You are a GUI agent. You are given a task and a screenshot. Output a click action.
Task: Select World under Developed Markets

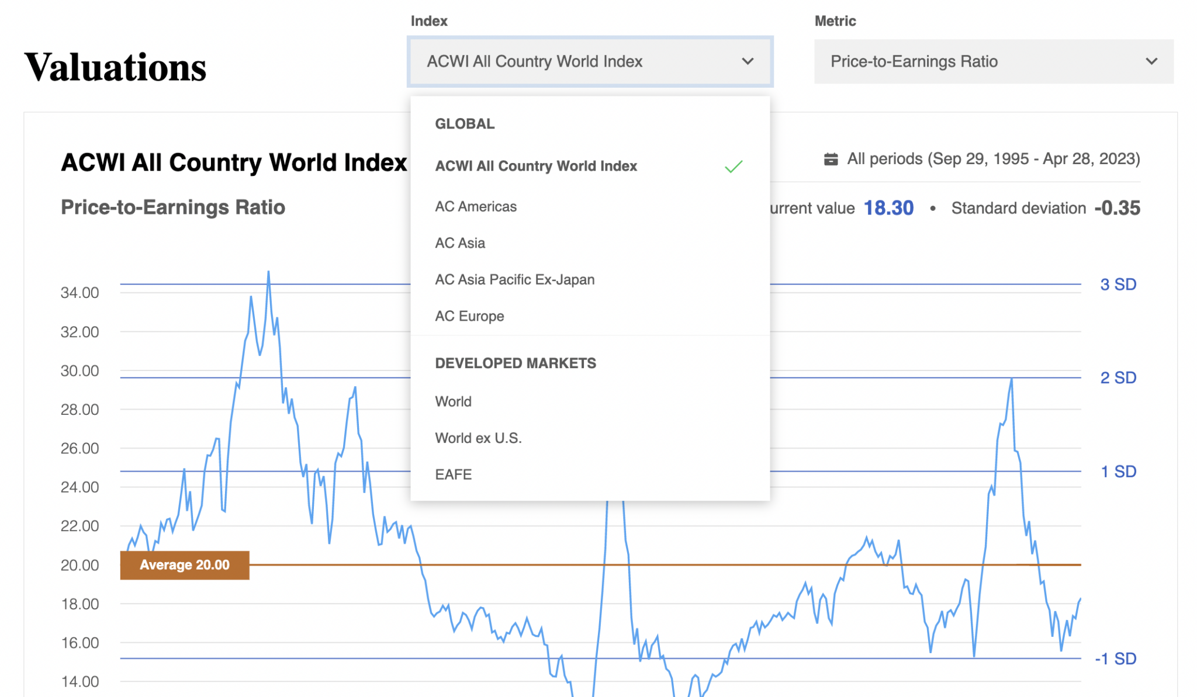coord(453,401)
